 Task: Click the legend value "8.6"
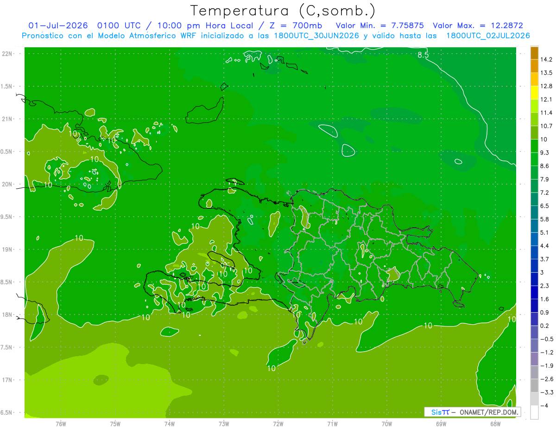pyautogui.click(x=545, y=166)
